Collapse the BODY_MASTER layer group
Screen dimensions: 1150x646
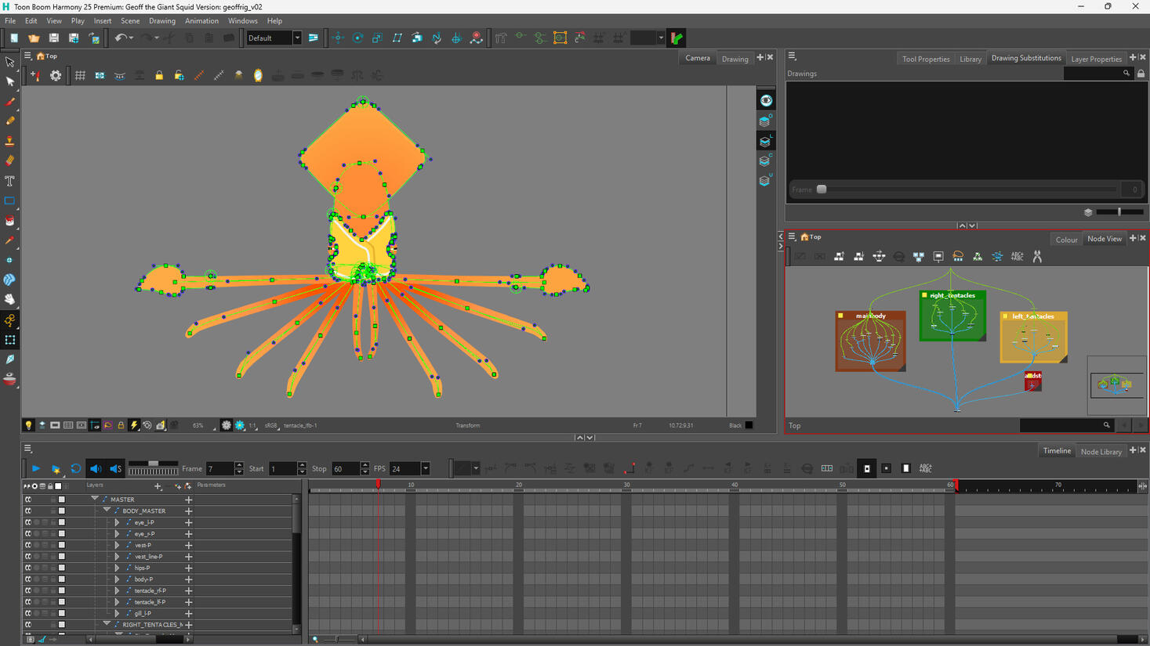click(107, 510)
